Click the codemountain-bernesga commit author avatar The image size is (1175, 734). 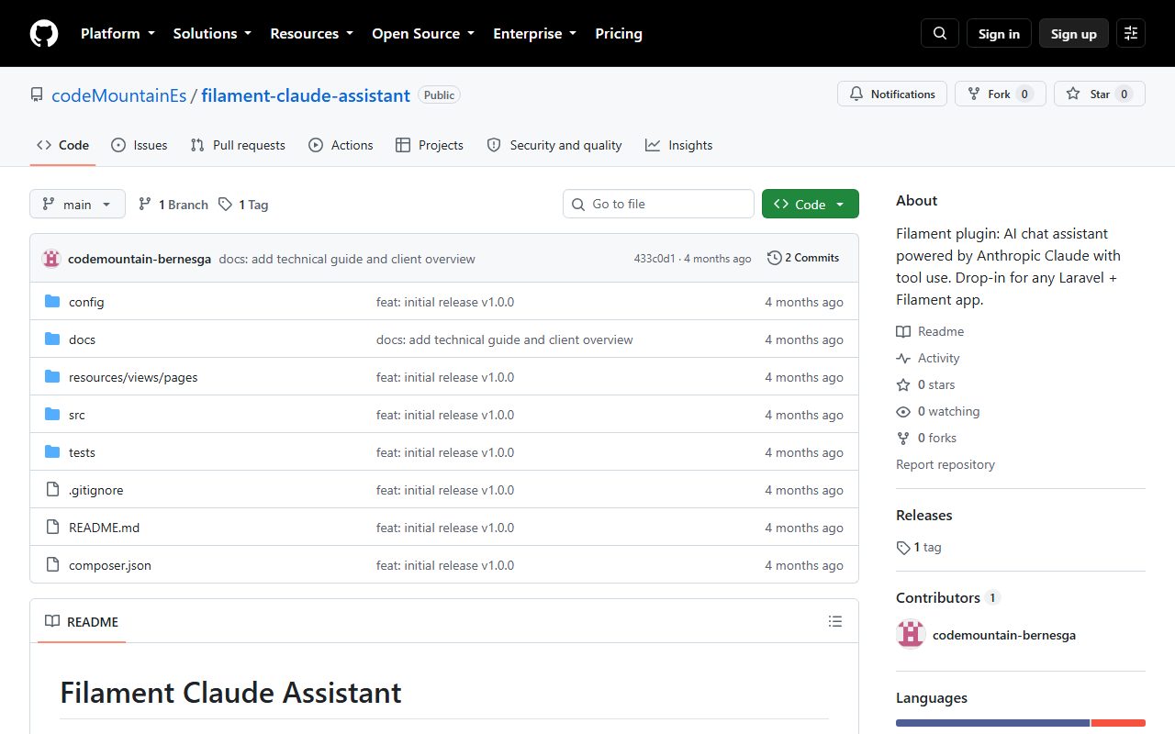[x=51, y=259]
